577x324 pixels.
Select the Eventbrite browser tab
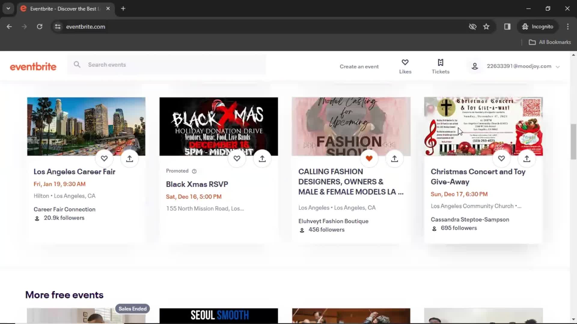(66, 9)
